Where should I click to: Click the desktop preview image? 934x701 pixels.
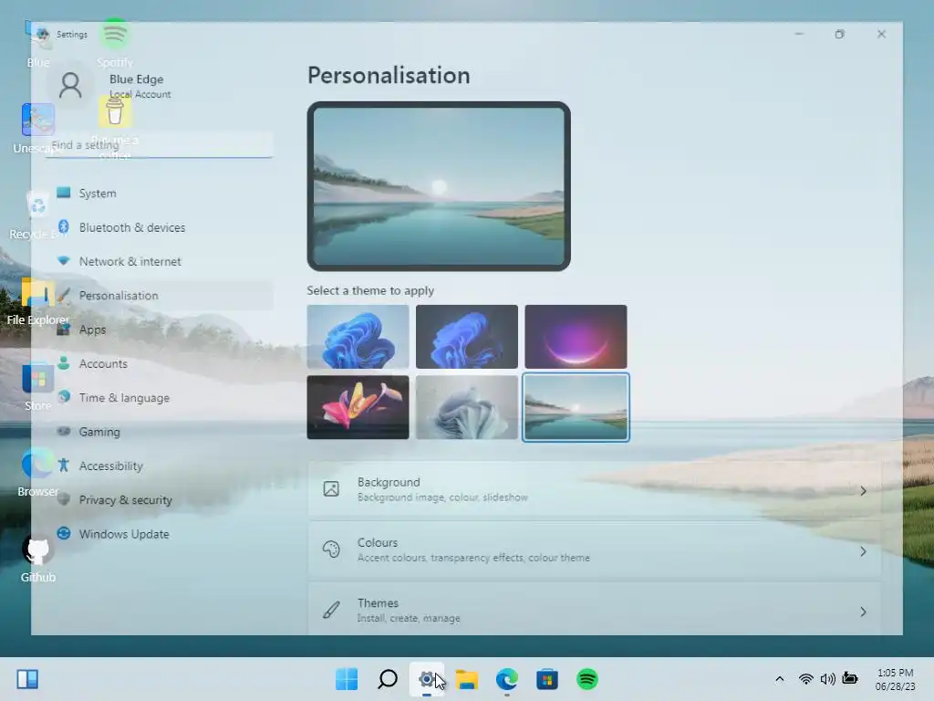pos(439,186)
